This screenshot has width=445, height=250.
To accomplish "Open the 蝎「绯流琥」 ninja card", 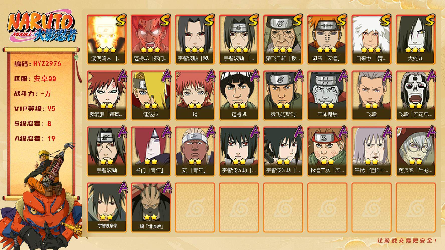I will (151, 207).
